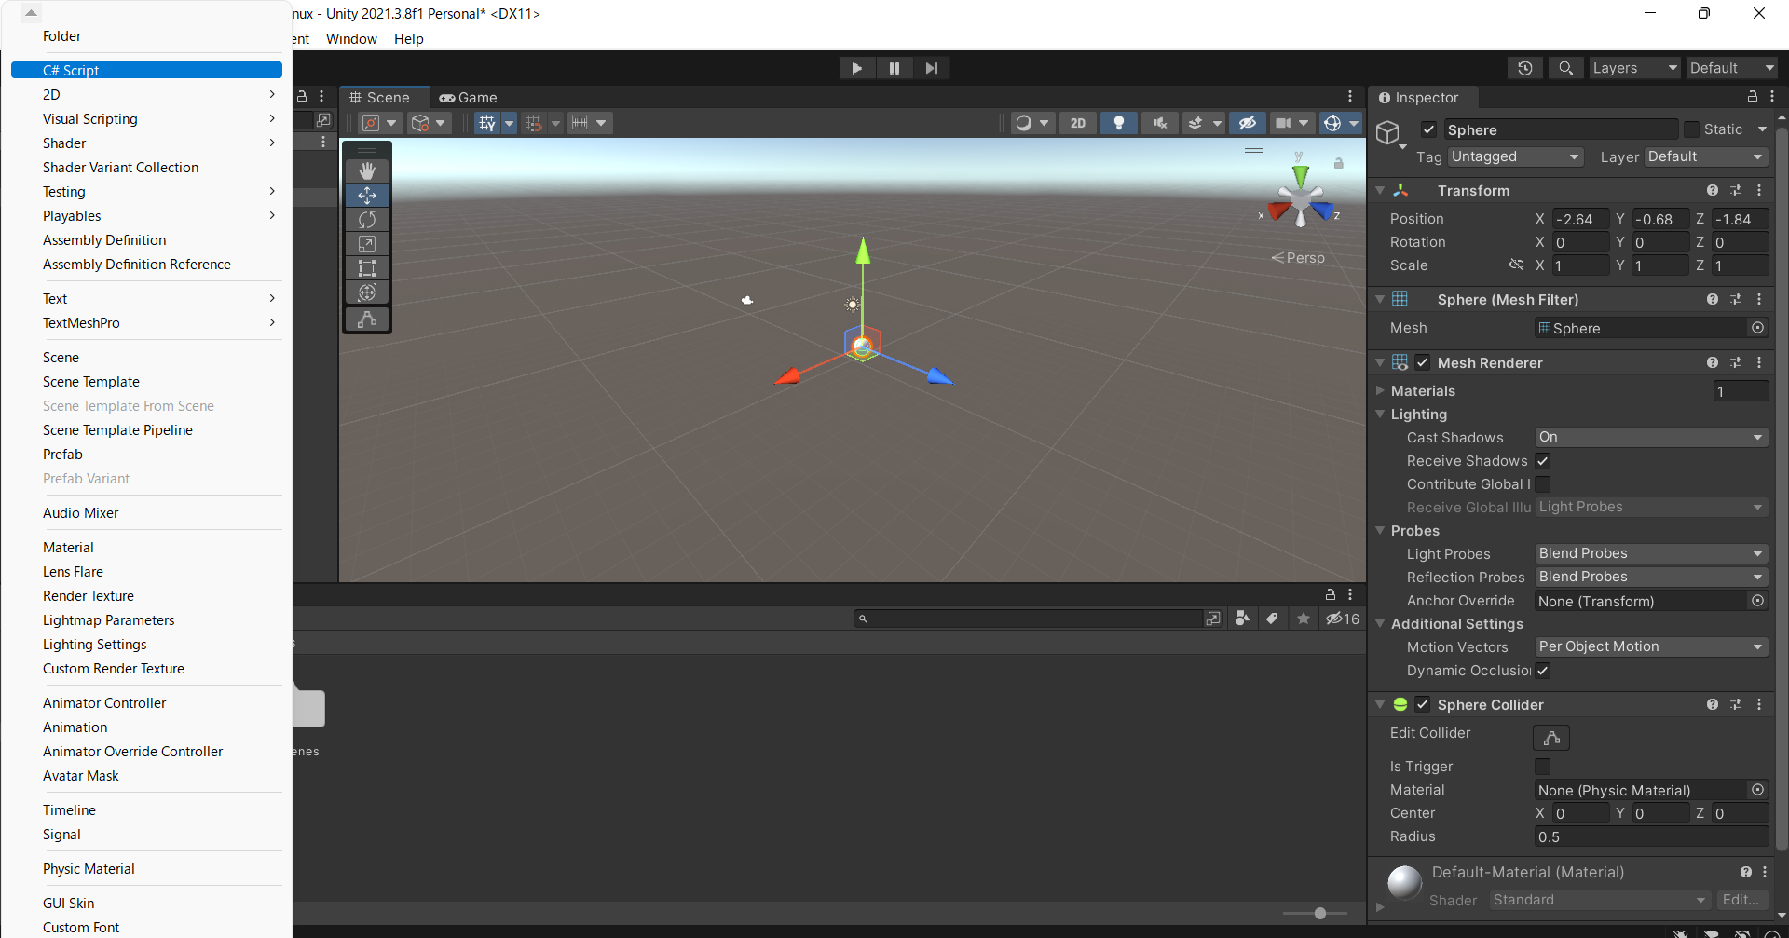Collapse the Transform component
Screen dimensions: 1789x938
[x=1380, y=190]
